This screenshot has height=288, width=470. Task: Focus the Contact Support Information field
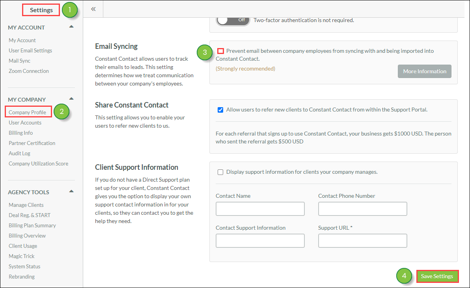tap(260, 241)
